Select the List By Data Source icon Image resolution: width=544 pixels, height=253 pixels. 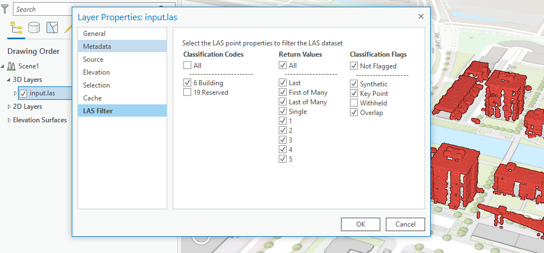pos(34,27)
